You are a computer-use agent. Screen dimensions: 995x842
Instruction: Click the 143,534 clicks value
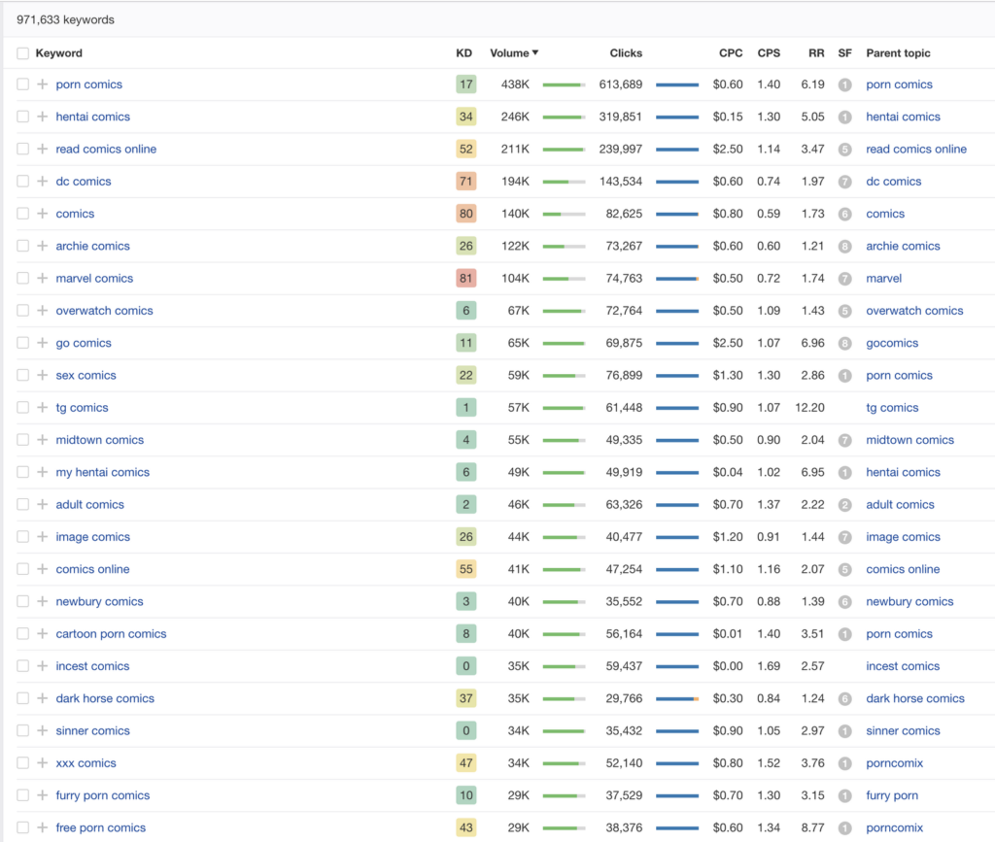tap(621, 182)
